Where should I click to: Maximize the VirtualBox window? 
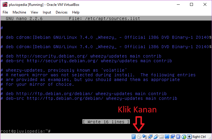point(191,4)
